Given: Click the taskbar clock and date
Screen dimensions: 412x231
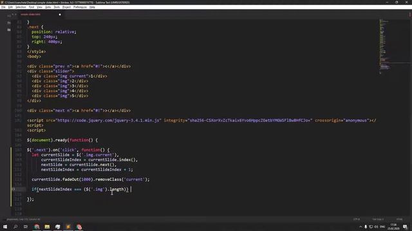Looking at the screenshot, I should pyautogui.click(x=393, y=227).
